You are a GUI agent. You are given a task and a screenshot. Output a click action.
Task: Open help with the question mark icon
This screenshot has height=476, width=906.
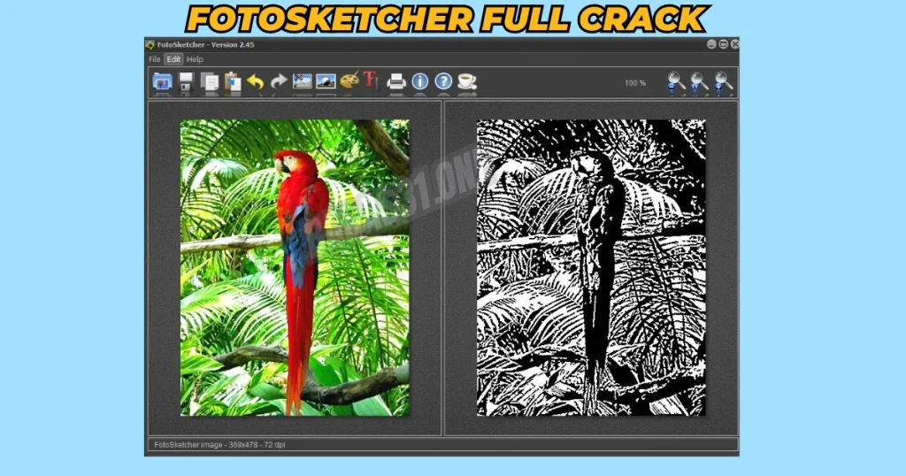click(443, 81)
